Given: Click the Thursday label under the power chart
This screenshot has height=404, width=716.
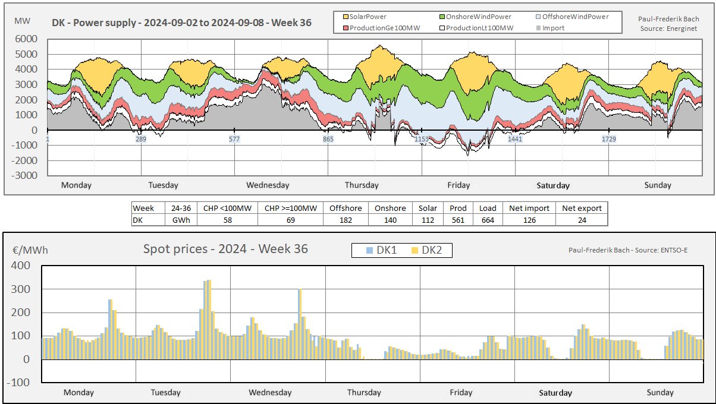Looking at the screenshot, I should [x=362, y=185].
